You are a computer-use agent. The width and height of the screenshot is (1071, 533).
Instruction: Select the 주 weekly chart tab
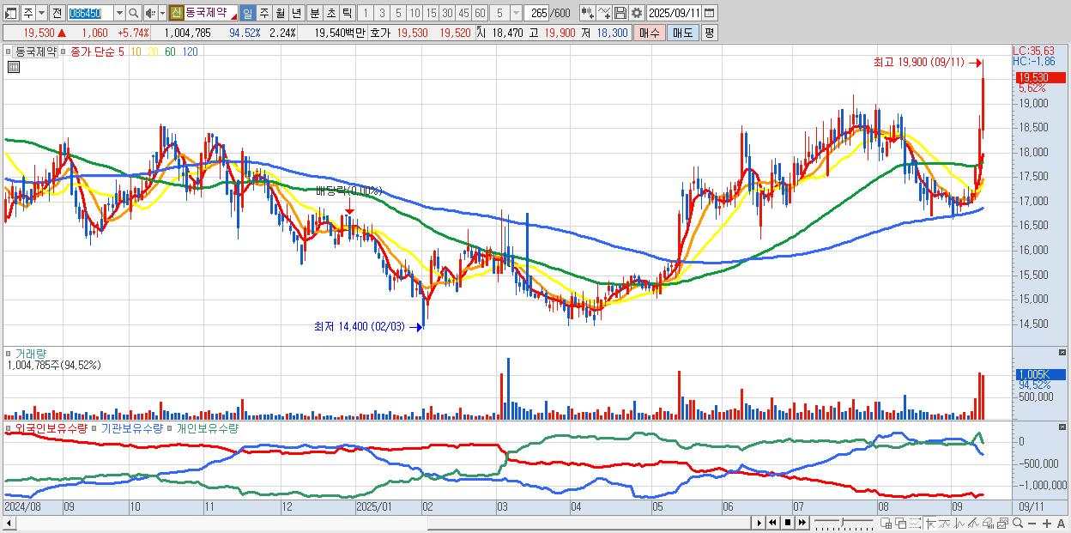pyautogui.click(x=264, y=13)
